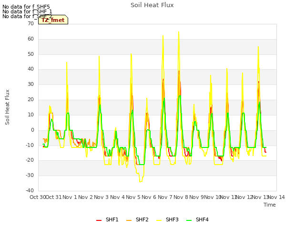305x229 pixels.
Task: Click the SHF2 legend label
Action: pos(142,219)
